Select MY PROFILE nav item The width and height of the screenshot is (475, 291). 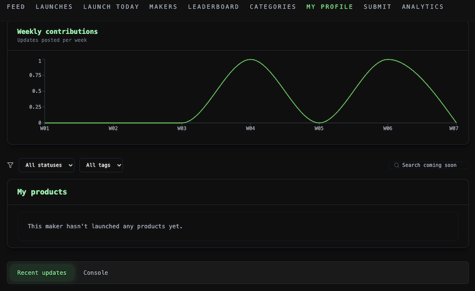[330, 7]
